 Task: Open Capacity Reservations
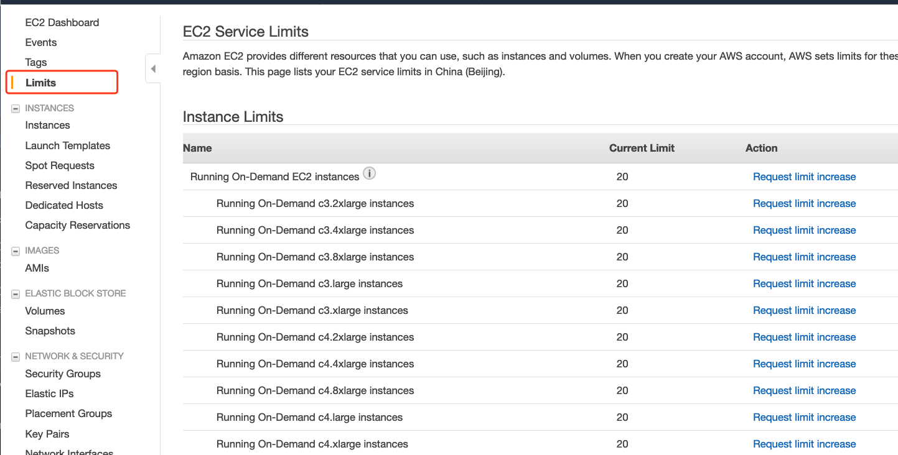click(78, 225)
